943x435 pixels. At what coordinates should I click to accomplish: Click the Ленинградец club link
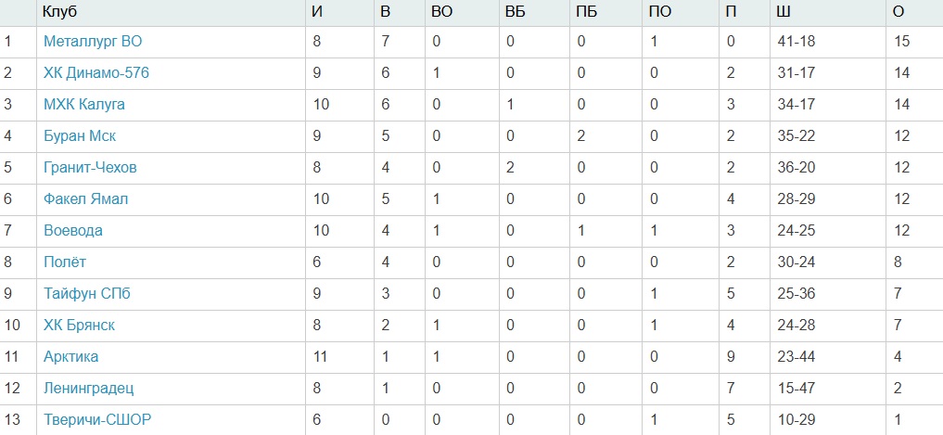point(88,389)
